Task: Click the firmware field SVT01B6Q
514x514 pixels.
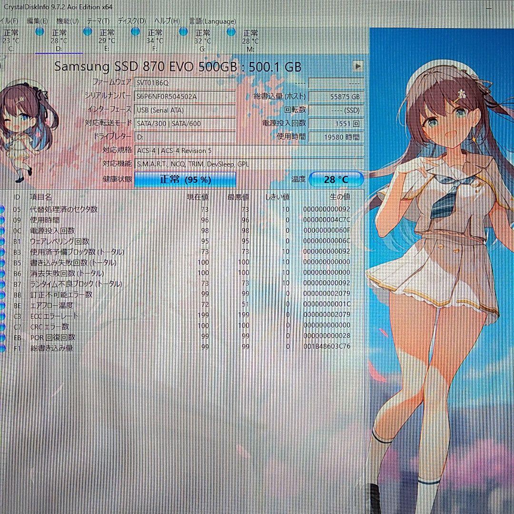Action: 185,83
